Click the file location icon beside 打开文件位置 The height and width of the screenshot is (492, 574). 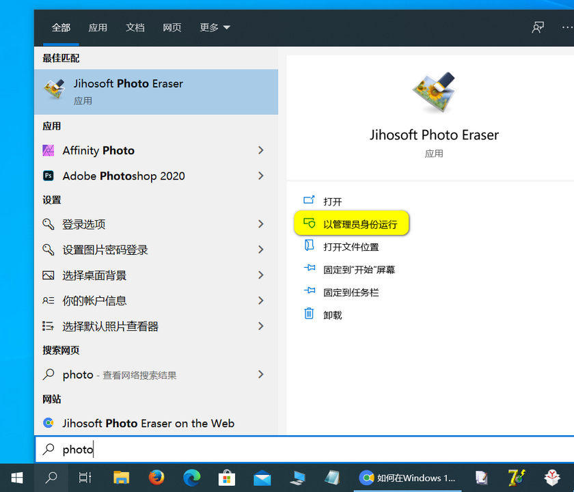click(x=310, y=245)
